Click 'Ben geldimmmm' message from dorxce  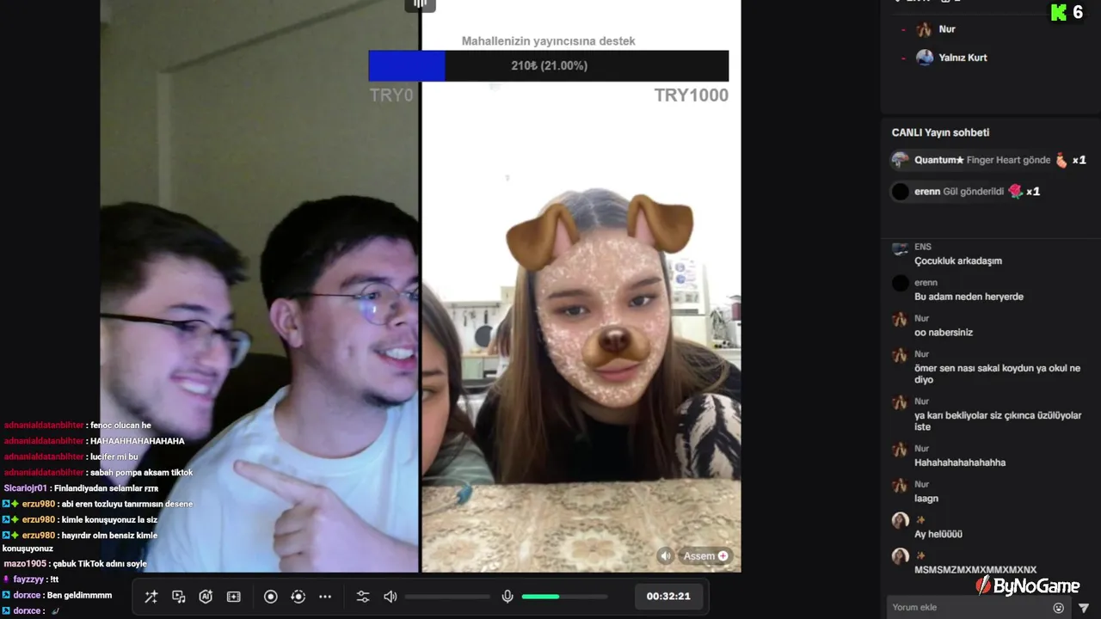[x=79, y=595]
